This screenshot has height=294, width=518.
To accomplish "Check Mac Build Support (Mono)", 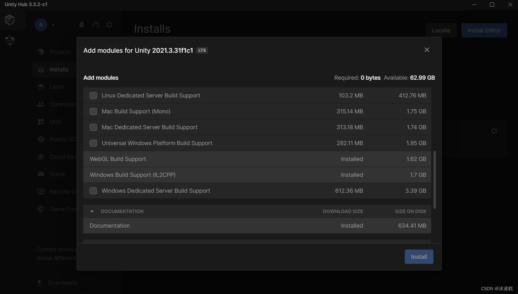I will pyautogui.click(x=93, y=111).
